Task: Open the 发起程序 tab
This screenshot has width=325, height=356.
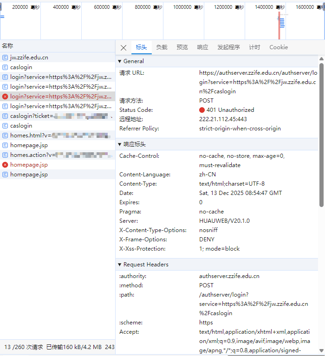Action: pos(228,47)
